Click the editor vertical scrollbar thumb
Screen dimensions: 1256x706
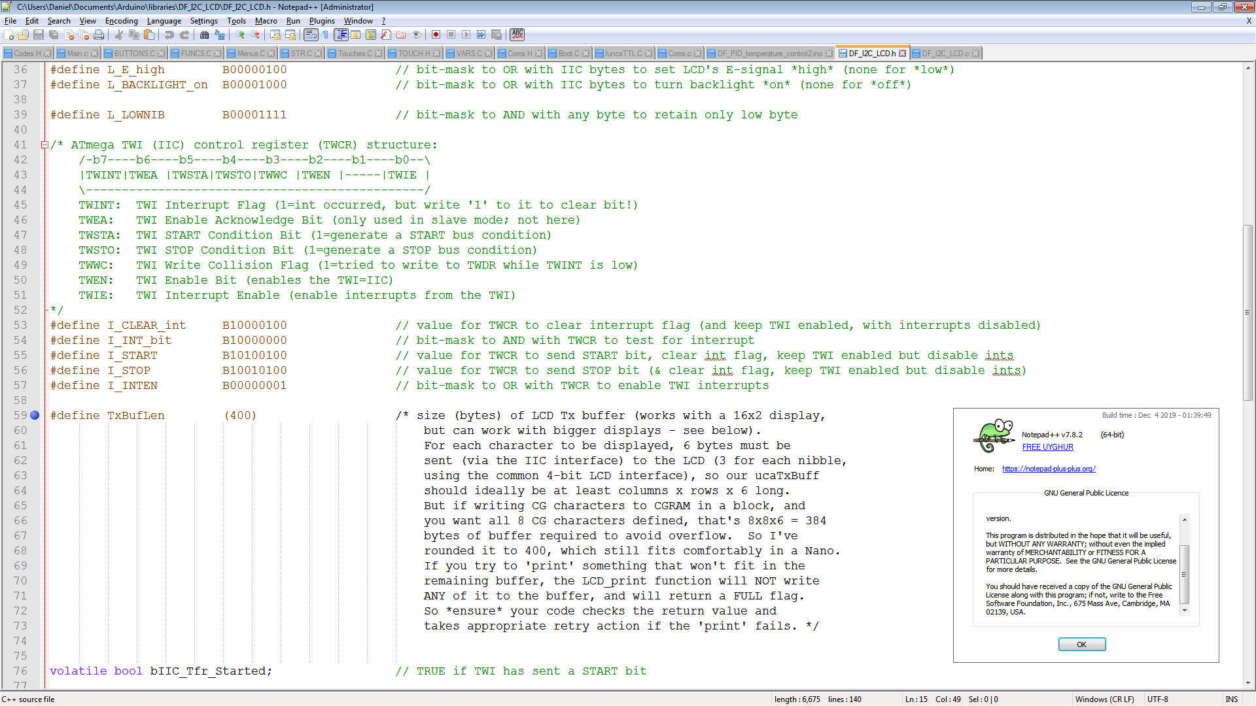coord(1247,312)
